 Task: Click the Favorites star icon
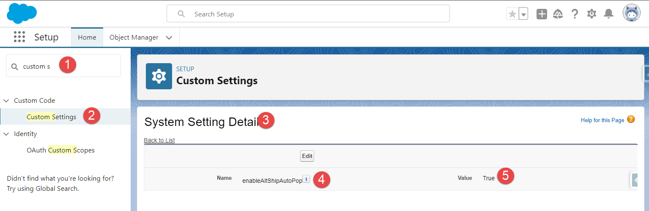coord(512,14)
